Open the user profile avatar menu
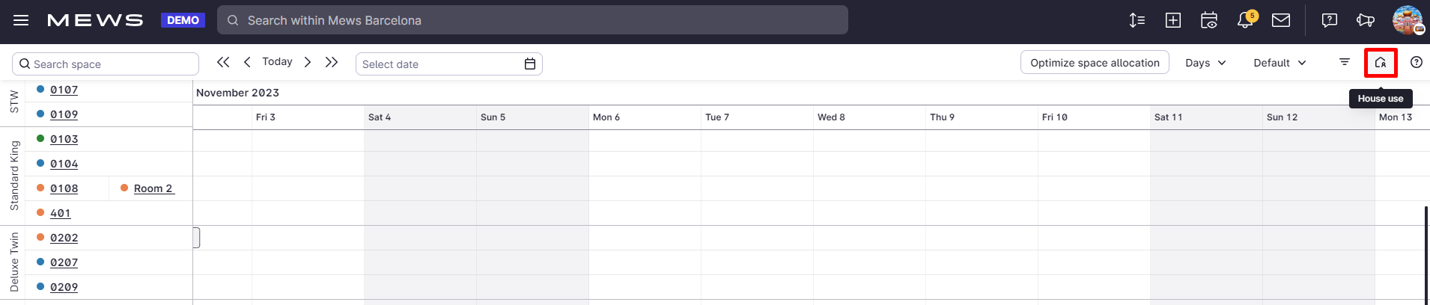 click(1408, 20)
